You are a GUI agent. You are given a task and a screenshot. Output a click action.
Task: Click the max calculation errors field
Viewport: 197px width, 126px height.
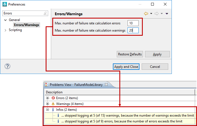click(133, 23)
